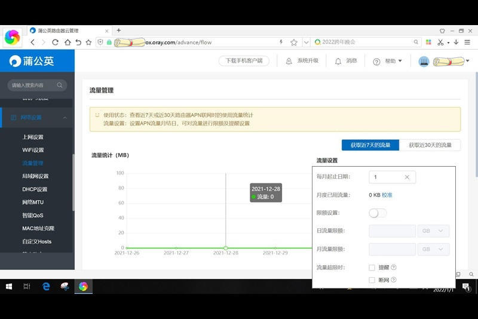Click help icon next to 断网
478x319 pixels.
tap(394, 280)
